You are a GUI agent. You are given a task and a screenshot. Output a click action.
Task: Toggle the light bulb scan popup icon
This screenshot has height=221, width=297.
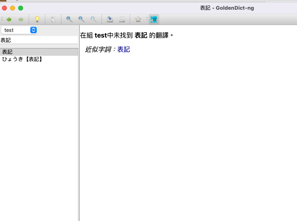37,19
